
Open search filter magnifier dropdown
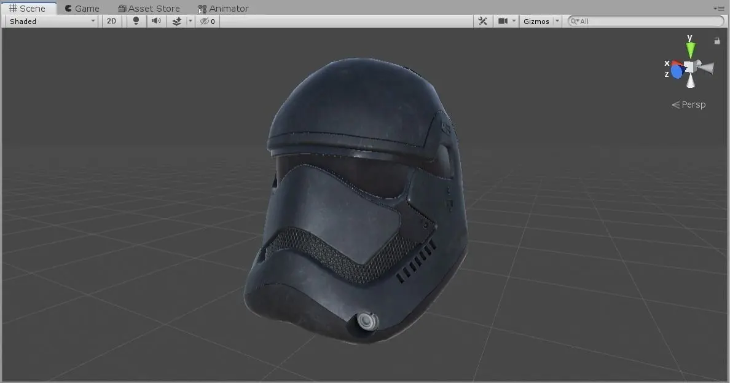(x=575, y=22)
